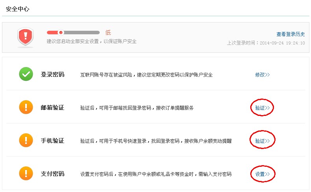Click orange warning icon beside 手机验证
Screen dimensions: 311x192
26,140
